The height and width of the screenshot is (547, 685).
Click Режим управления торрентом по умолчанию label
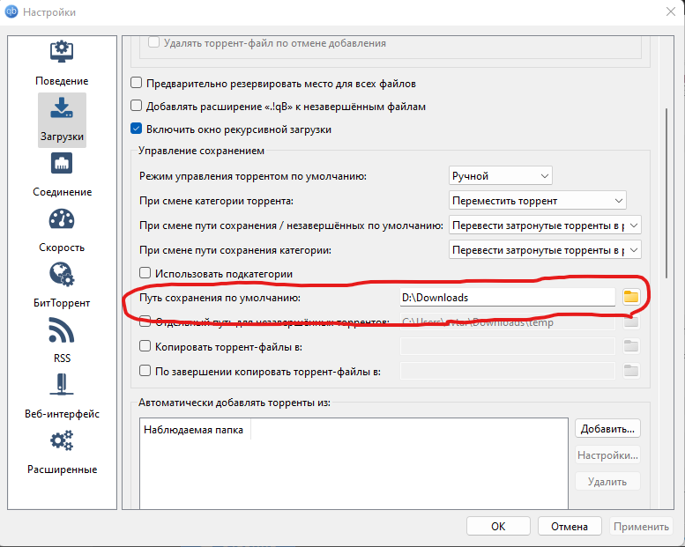252,176
